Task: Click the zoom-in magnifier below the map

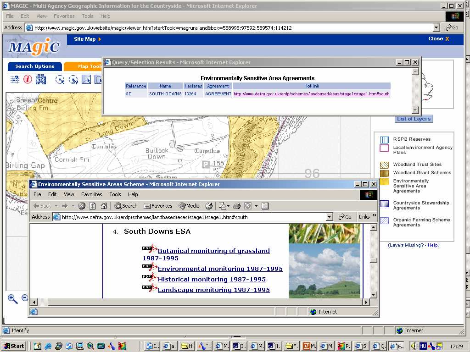Action: tap(12, 298)
